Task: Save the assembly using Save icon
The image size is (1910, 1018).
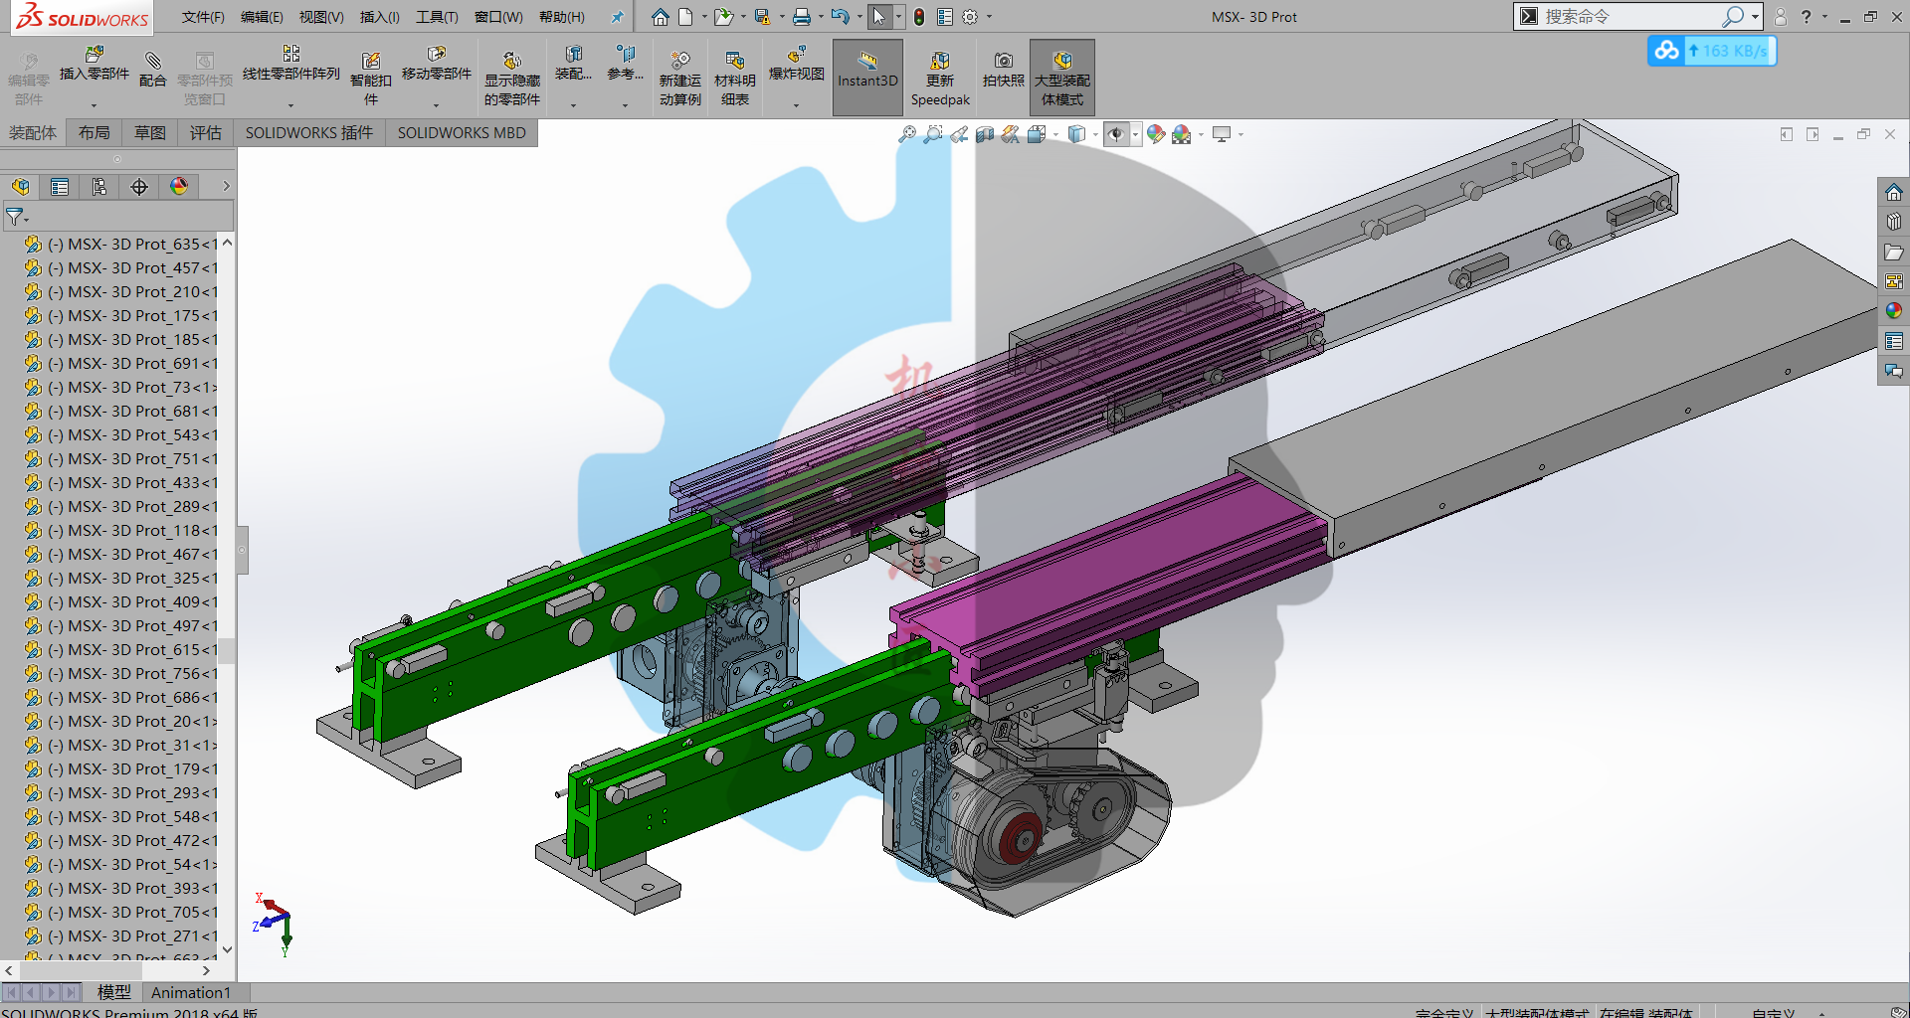Action: pyautogui.click(x=762, y=17)
